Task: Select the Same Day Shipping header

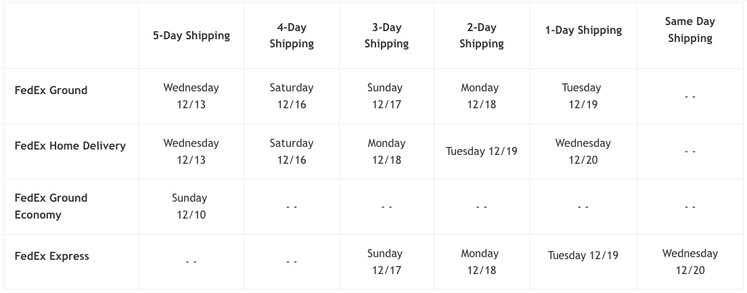Action: coord(690,36)
